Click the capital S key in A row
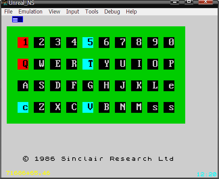219x179 pixels. coord(39,86)
